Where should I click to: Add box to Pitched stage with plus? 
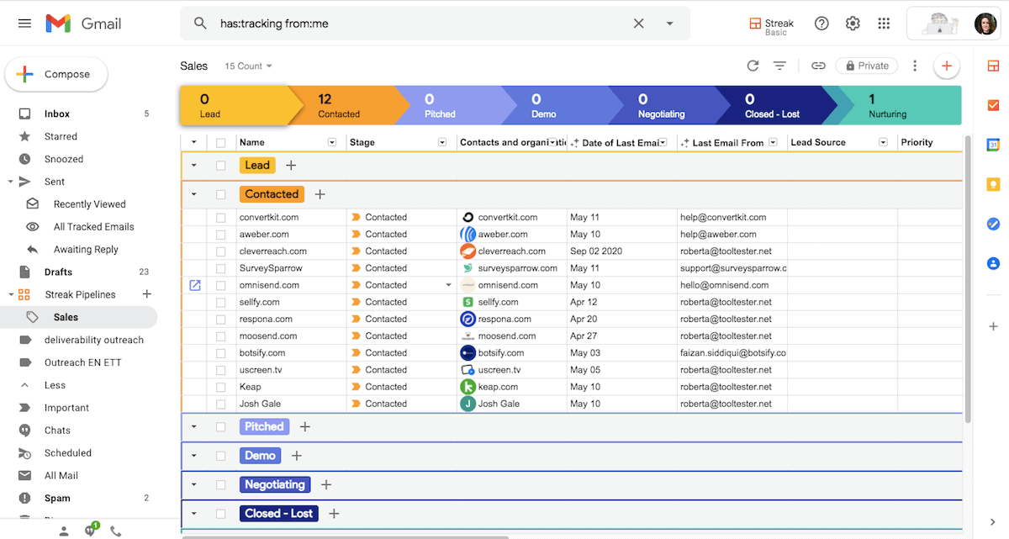coord(305,427)
